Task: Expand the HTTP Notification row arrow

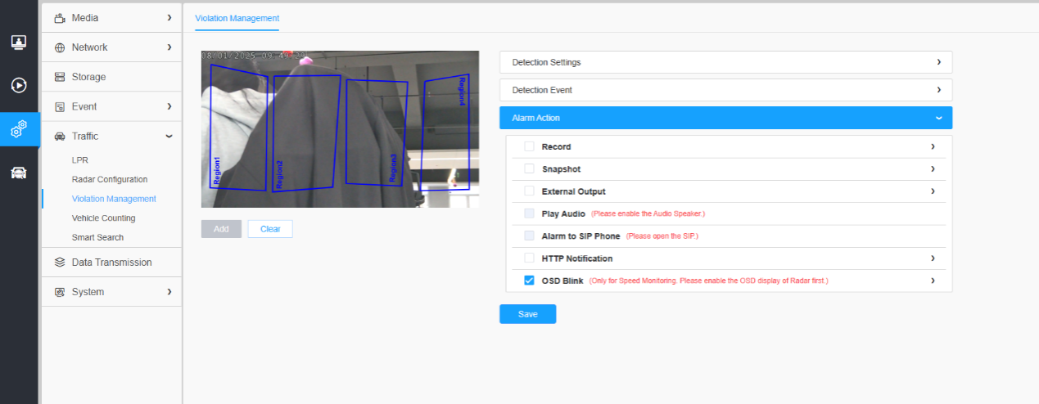Action: [933, 258]
